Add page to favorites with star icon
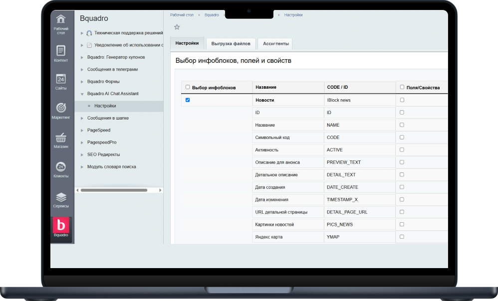Screen dimensions: 498x301 click(x=177, y=27)
